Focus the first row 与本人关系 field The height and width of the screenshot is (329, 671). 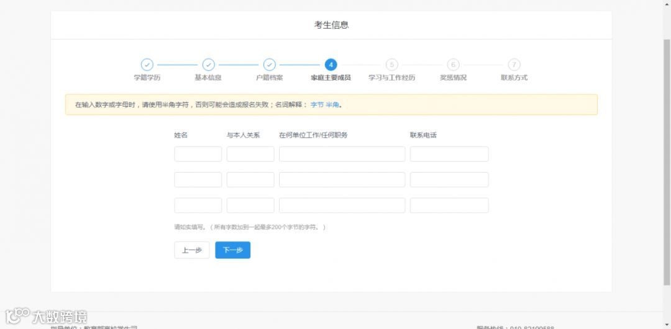click(x=250, y=154)
